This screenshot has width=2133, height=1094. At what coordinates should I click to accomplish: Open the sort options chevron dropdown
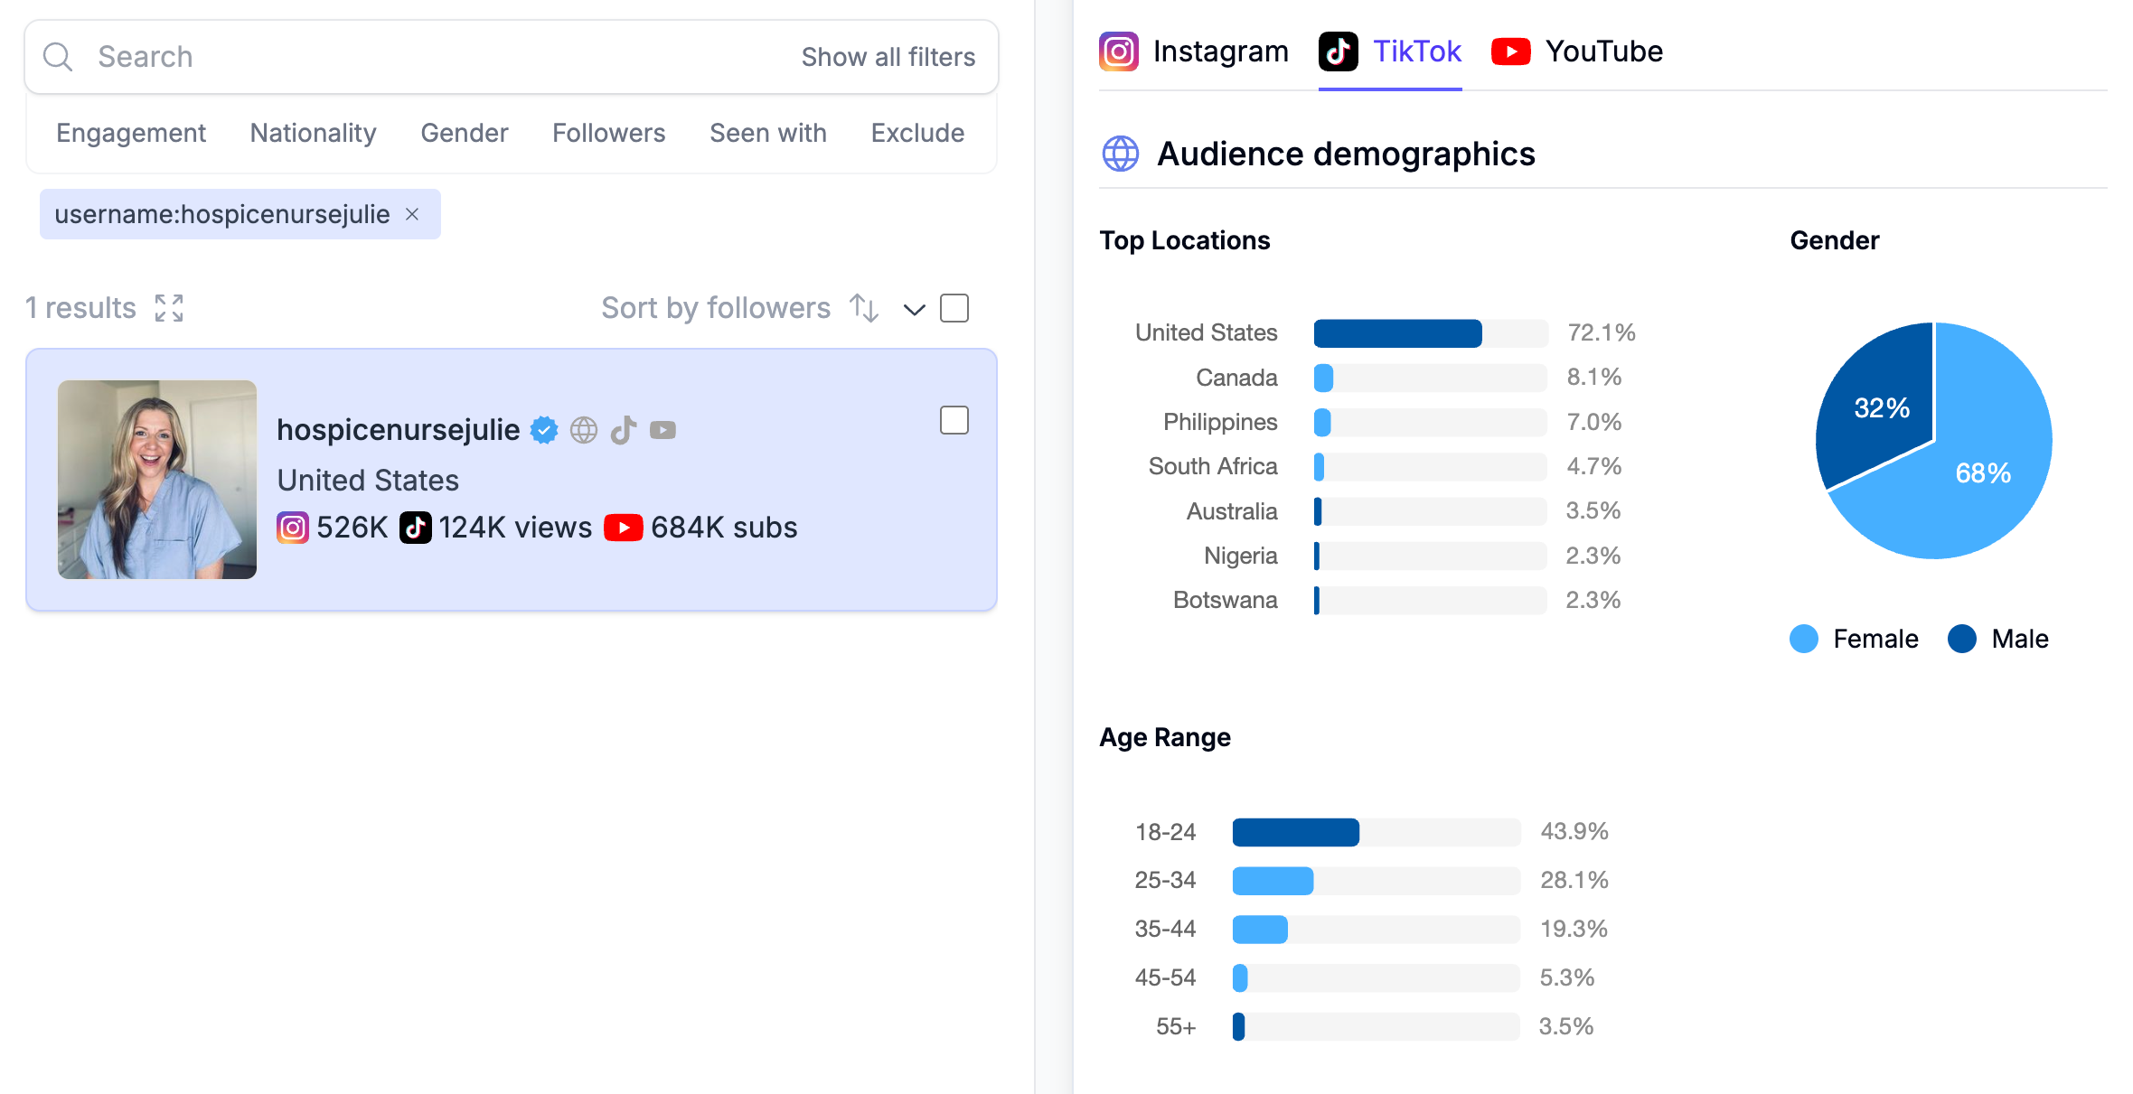(x=915, y=310)
